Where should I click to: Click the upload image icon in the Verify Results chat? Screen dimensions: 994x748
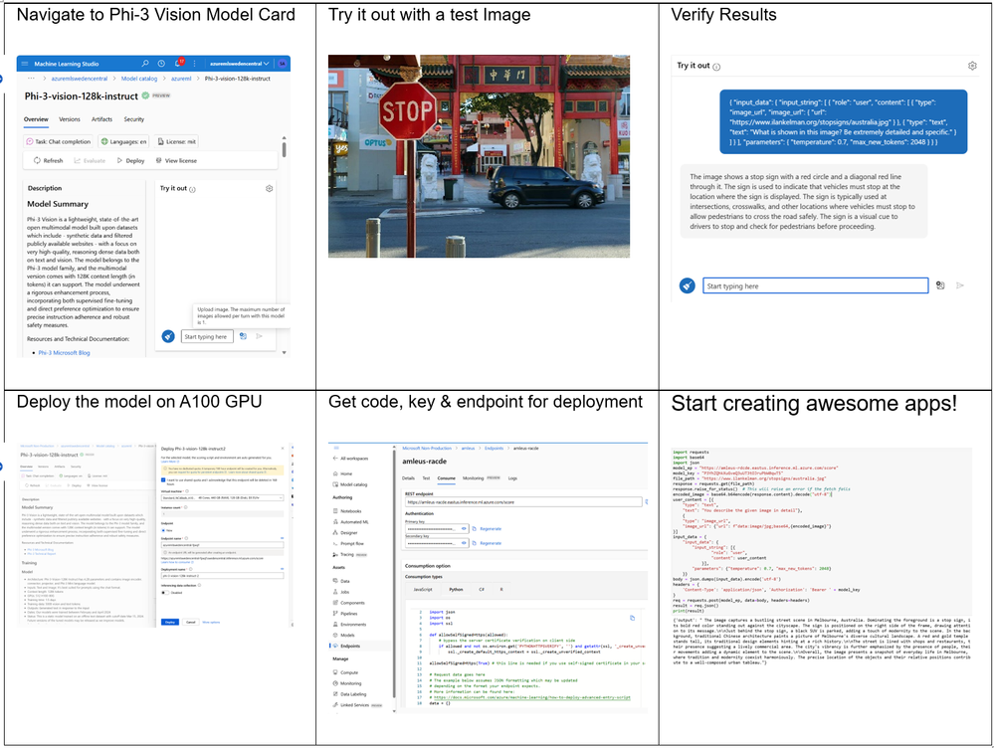940,285
